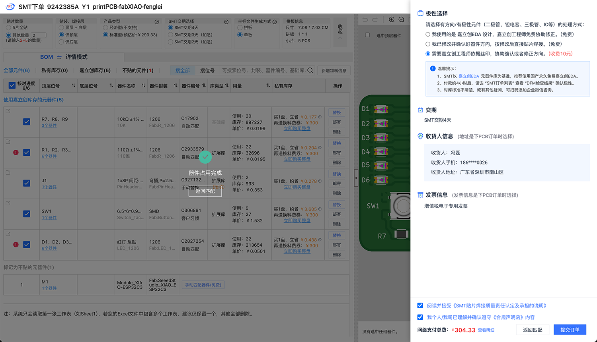Viewport: 597px width, 342px height.
Task: Click the info icon beside ¥0.177 savings
Action: (x=320, y=117)
